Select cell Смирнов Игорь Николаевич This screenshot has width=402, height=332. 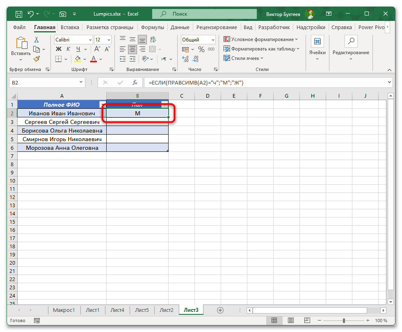(x=62, y=139)
